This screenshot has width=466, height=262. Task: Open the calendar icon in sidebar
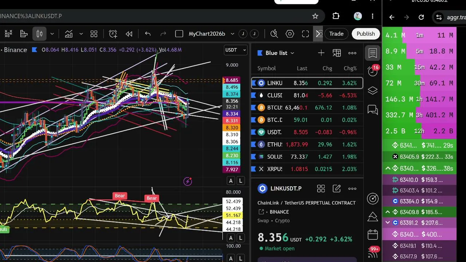[373, 235]
